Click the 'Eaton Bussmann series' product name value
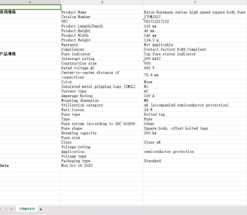The image size is (247, 215). [x=195, y=12]
